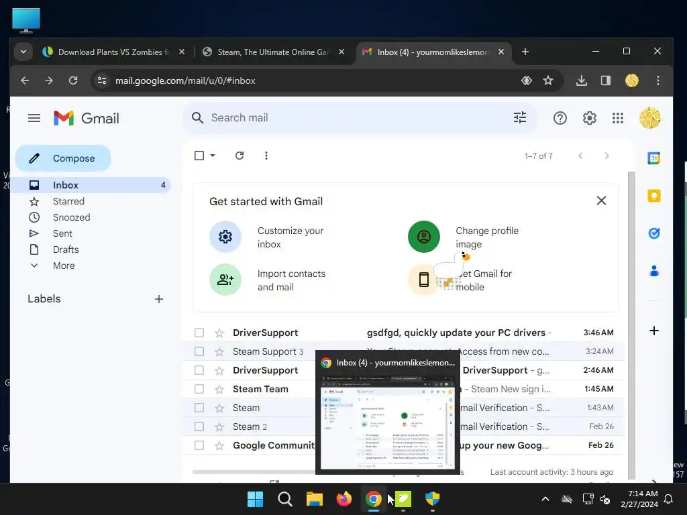View site information icon in address bar
Image resolution: width=687 pixels, height=515 pixels.
tap(102, 80)
